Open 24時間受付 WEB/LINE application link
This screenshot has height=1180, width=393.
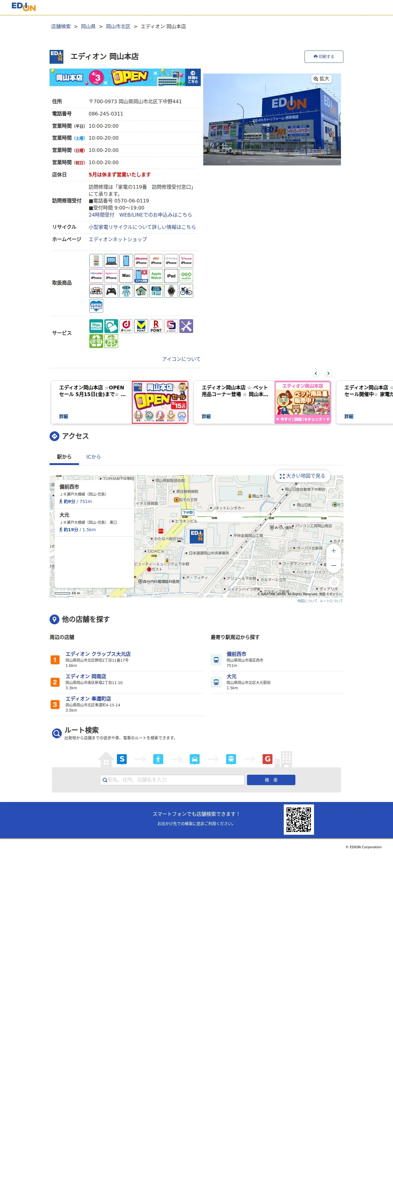coord(140,215)
